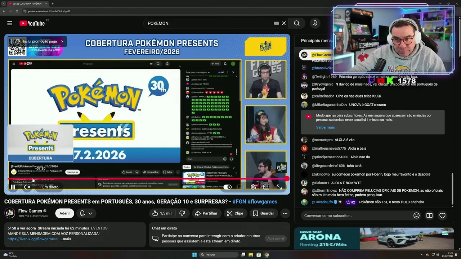Type in Conversar como subscritor chat field
The width and height of the screenshot is (461, 259).
[x=357, y=215]
